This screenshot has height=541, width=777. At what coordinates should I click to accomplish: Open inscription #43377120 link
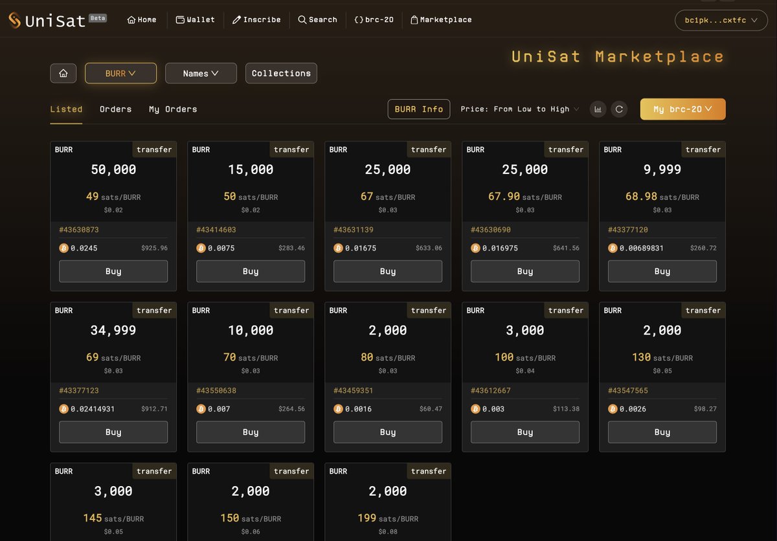pos(628,230)
